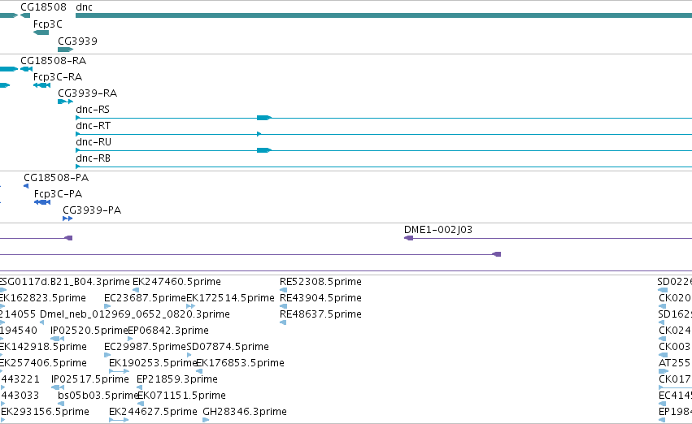
Task: Click the dnc-RU exon block
Action: coord(264,150)
